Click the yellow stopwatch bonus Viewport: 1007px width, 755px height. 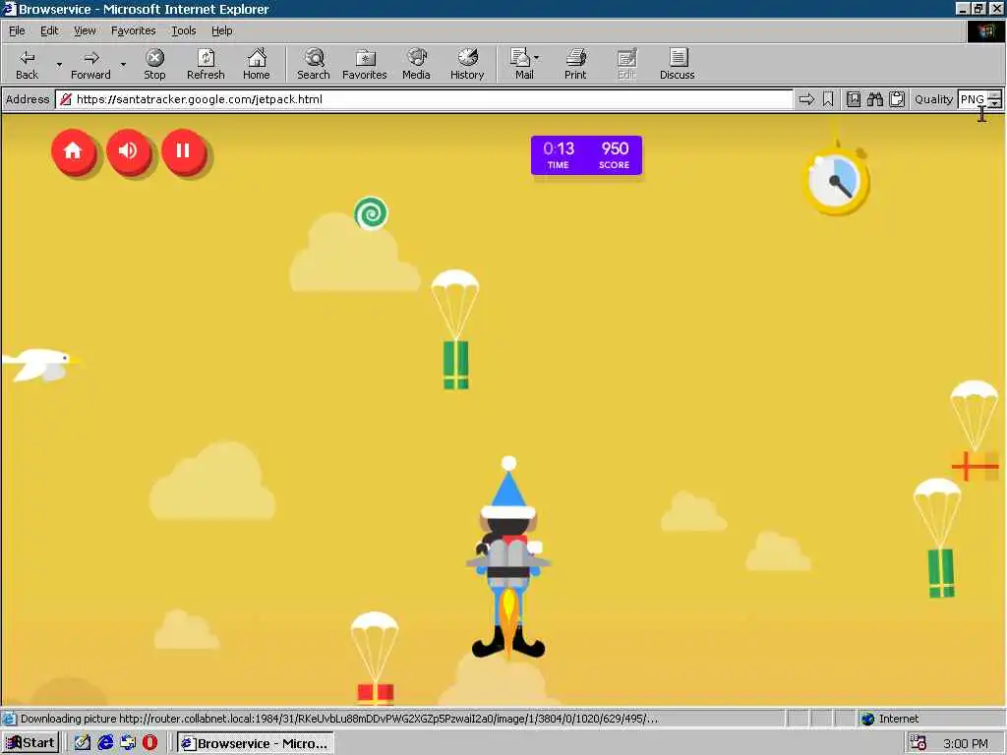pyautogui.click(x=836, y=180)
